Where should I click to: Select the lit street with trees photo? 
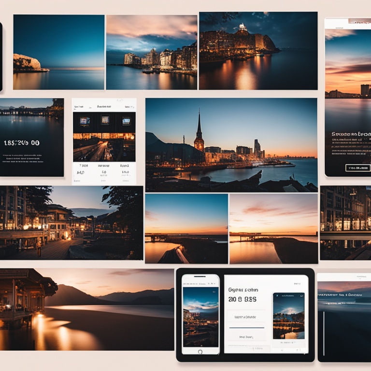[x=71, y=223]
